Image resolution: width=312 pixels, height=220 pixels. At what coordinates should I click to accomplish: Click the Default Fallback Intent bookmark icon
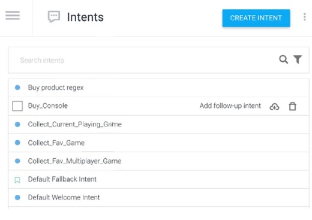[x=17, y=180]
